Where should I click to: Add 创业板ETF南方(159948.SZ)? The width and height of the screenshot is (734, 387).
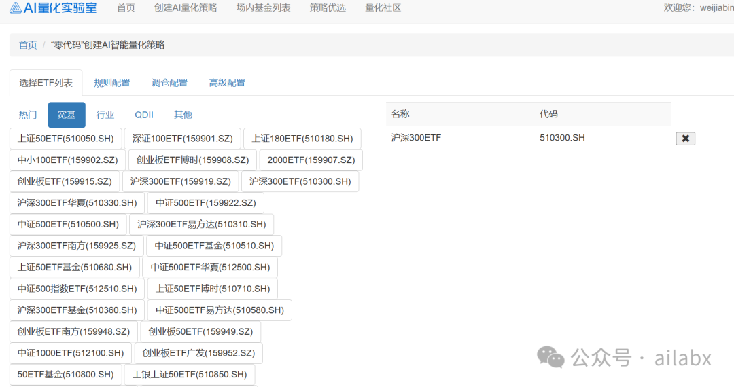[x=74, y=332]
